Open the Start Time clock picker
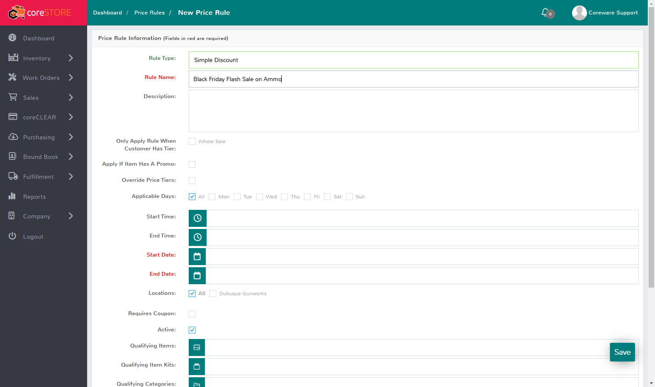This screenshot has height=387, width=655. pyautogui.click(x=198, y=218)
